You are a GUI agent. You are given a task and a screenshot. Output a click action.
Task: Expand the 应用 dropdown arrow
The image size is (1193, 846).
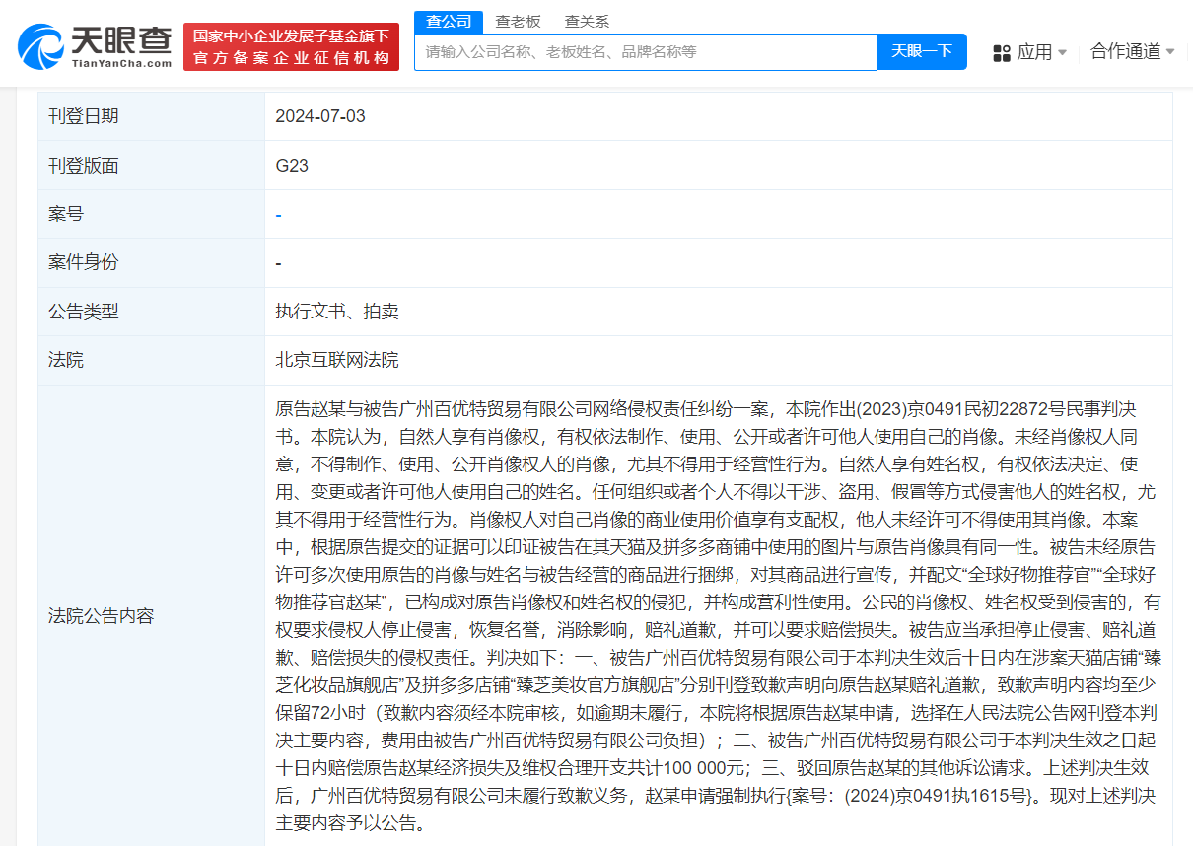point(1060,52)
